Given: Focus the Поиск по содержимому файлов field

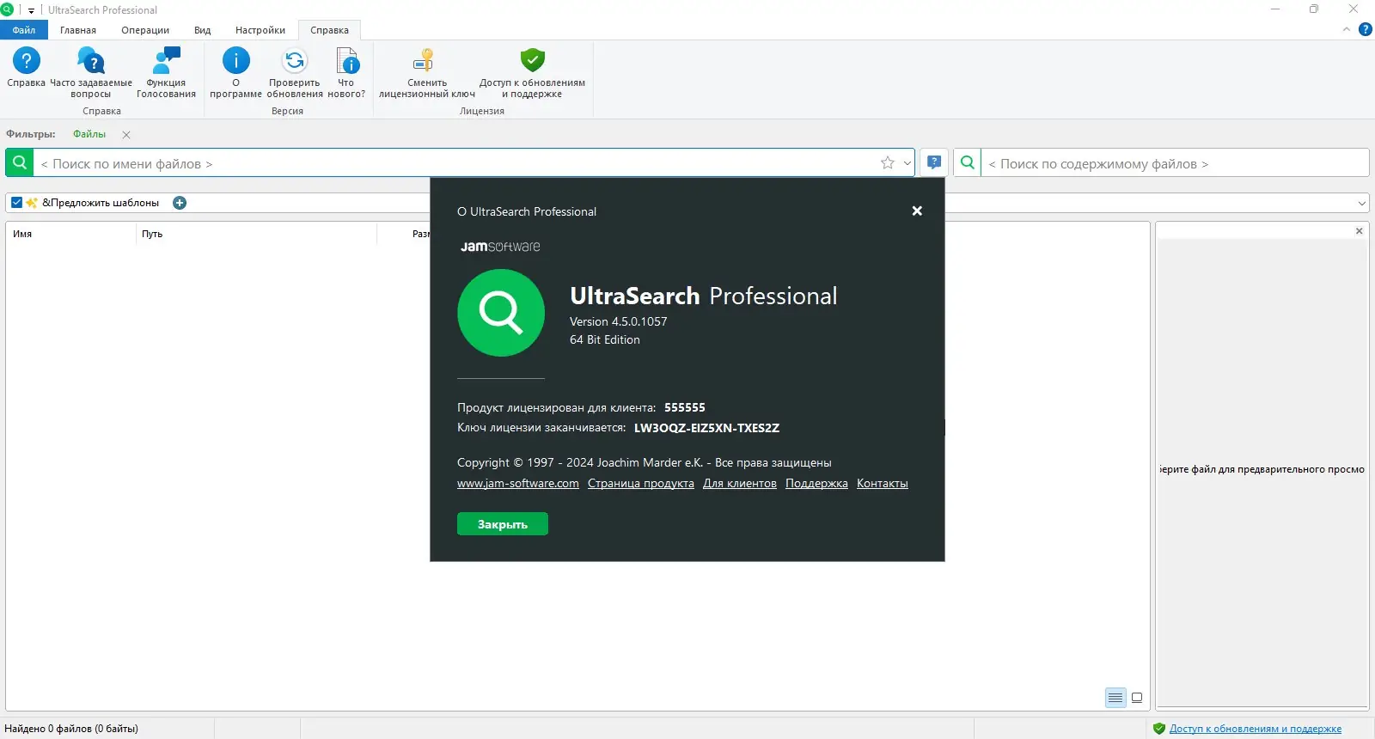Looking at the screenshot, I should [1175, 163].
